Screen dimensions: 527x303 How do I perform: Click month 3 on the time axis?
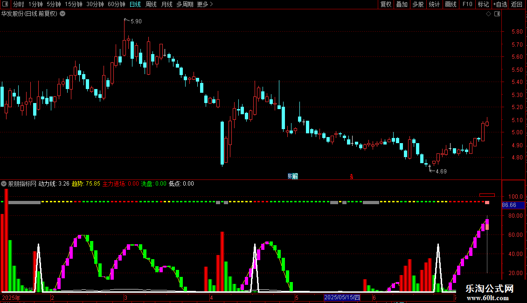(125, 297)
